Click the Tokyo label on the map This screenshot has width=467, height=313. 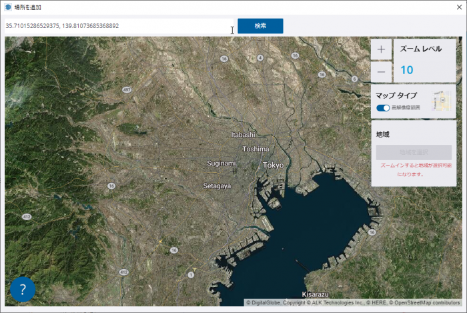coord(273,165)
